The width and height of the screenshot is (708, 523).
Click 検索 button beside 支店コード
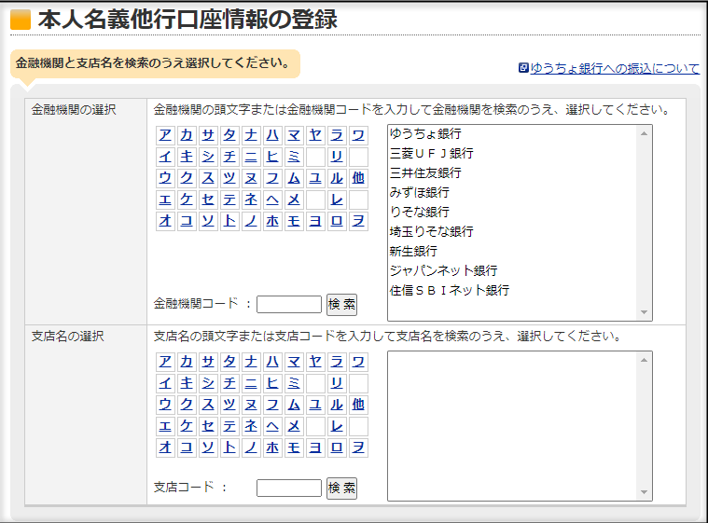point(341,488)
